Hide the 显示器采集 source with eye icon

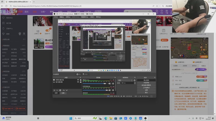click(x=78, y=82)
